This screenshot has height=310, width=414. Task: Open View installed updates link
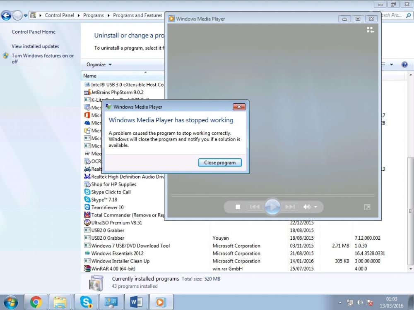(x=35, y=46)
